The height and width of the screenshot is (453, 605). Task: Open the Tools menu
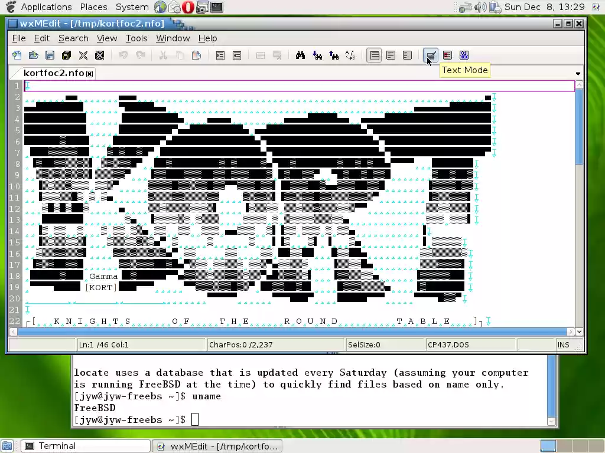coord(136,38)
